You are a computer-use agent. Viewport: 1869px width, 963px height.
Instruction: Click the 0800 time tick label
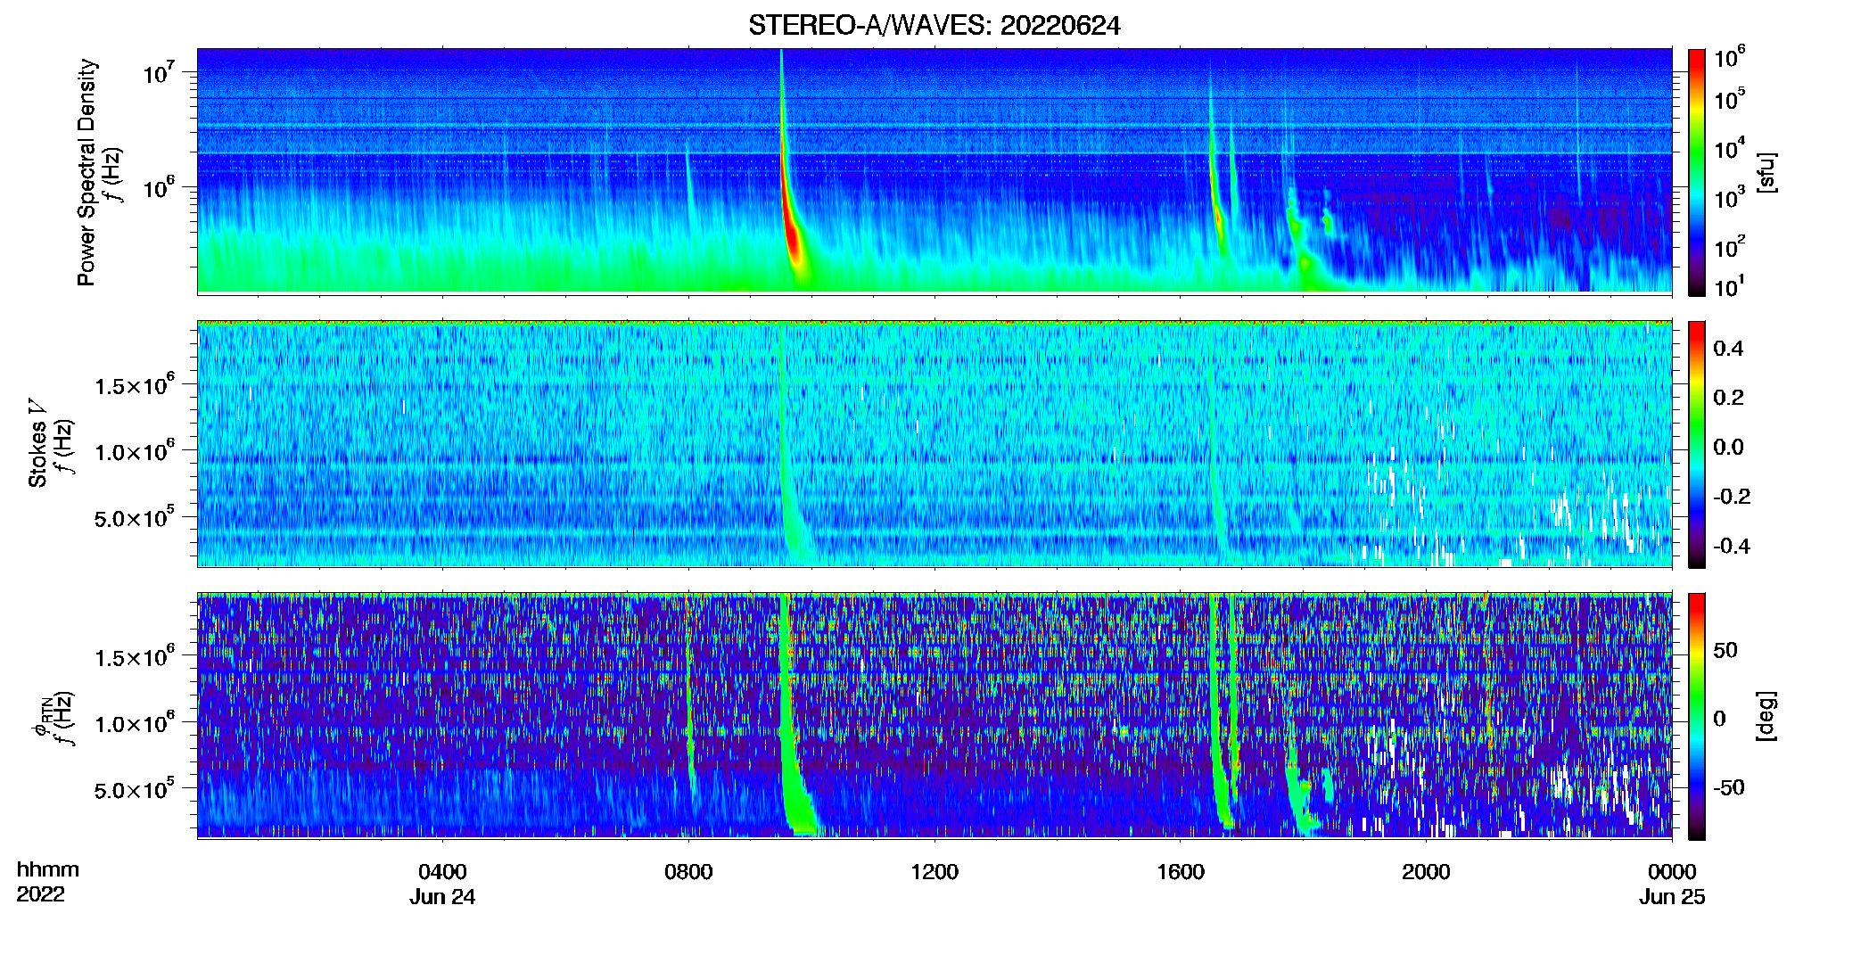(688, 871)
